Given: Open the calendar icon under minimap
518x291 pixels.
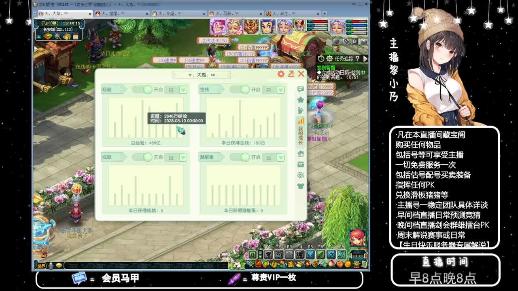Looking at the screenshot, I should click(76, 37).
